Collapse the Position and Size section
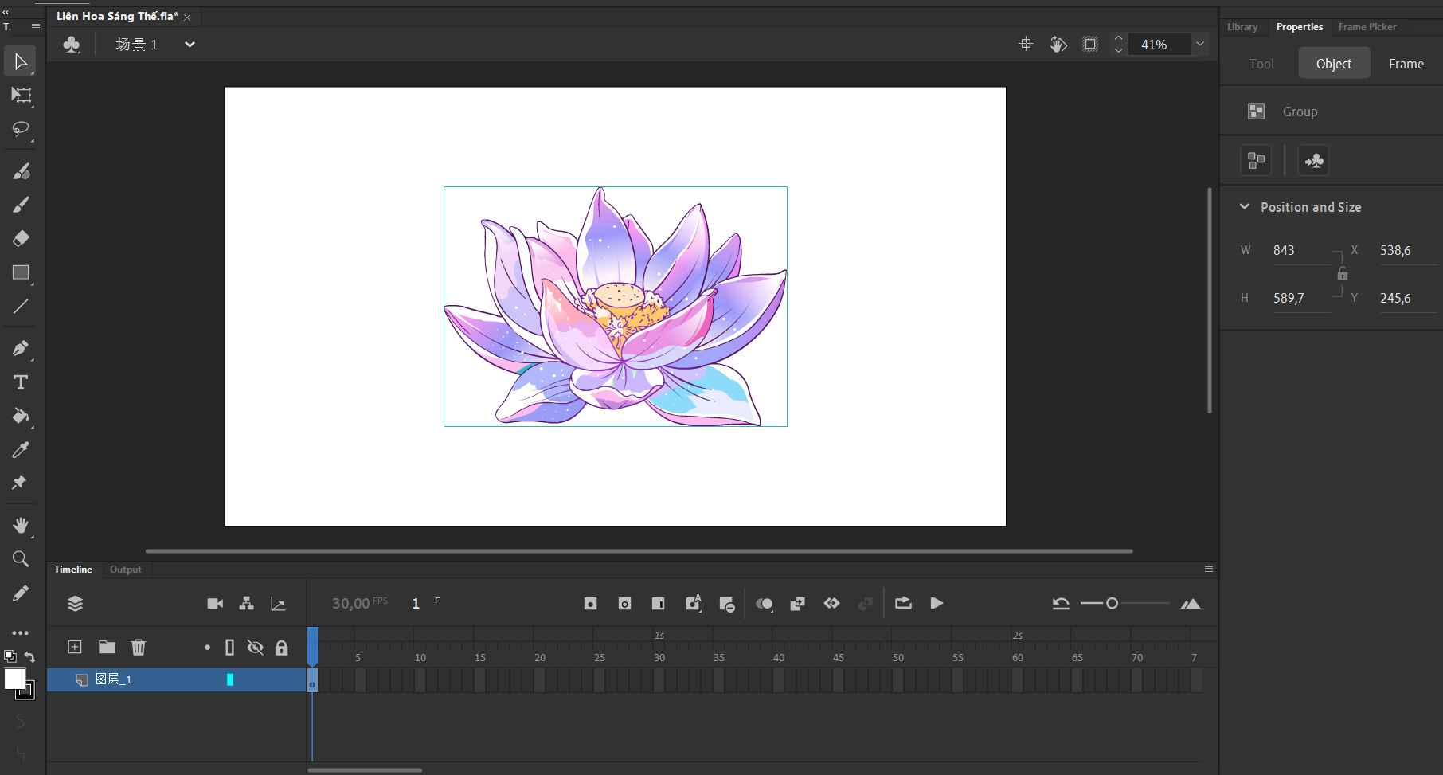The image size is (1443, 775). tap(1245, 207)
